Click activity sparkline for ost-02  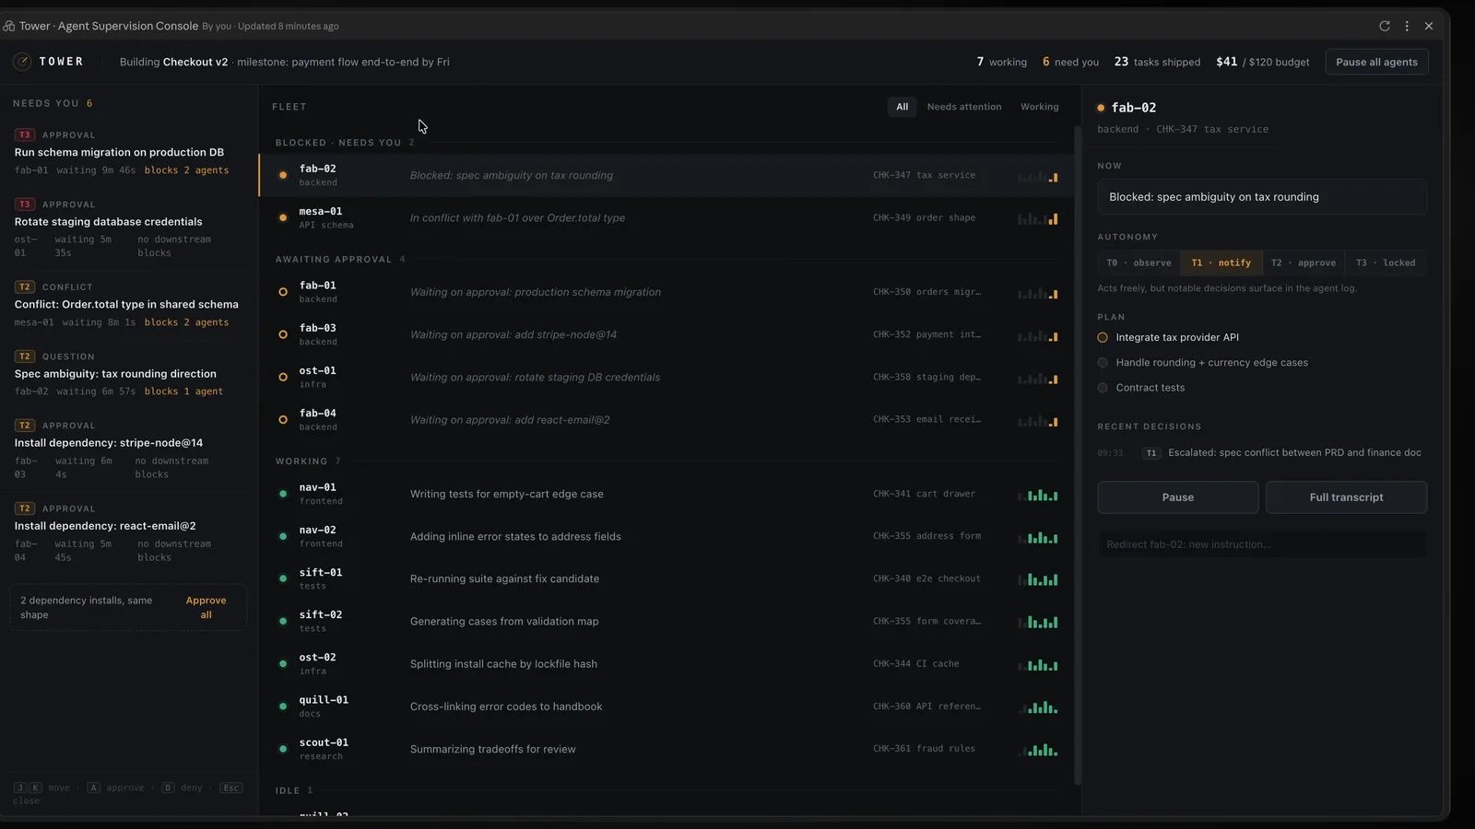pyautogui.click(x=1038, y=664)
